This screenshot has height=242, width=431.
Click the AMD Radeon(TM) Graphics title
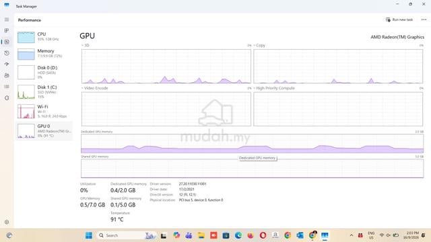[397, 37]
